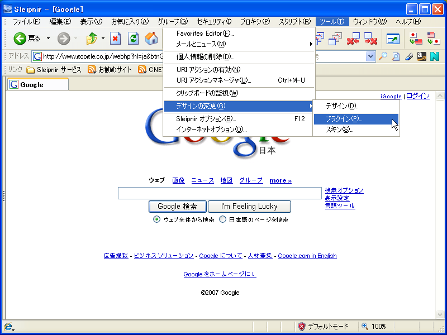Click the close tabs to the left icon

tap(353, 39)
